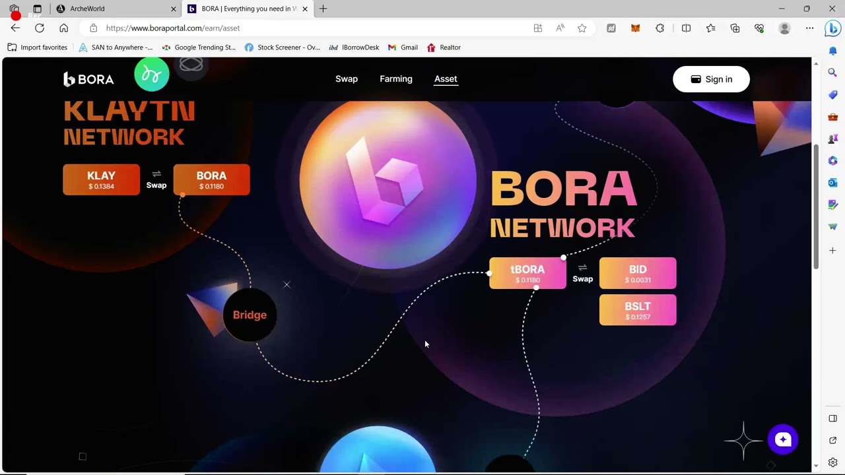Select the tBORA token card

tap(527, 273)
